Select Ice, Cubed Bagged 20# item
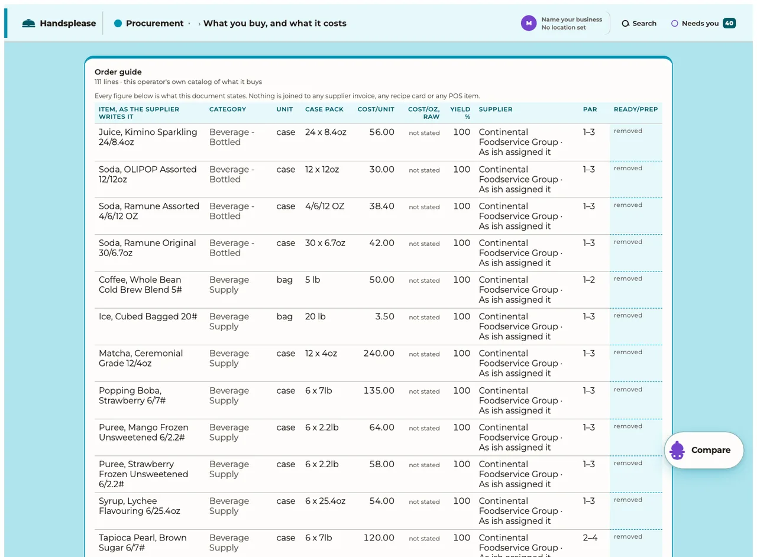The width and height of the screenshot is (757, 557). click(x=148, y=316)
